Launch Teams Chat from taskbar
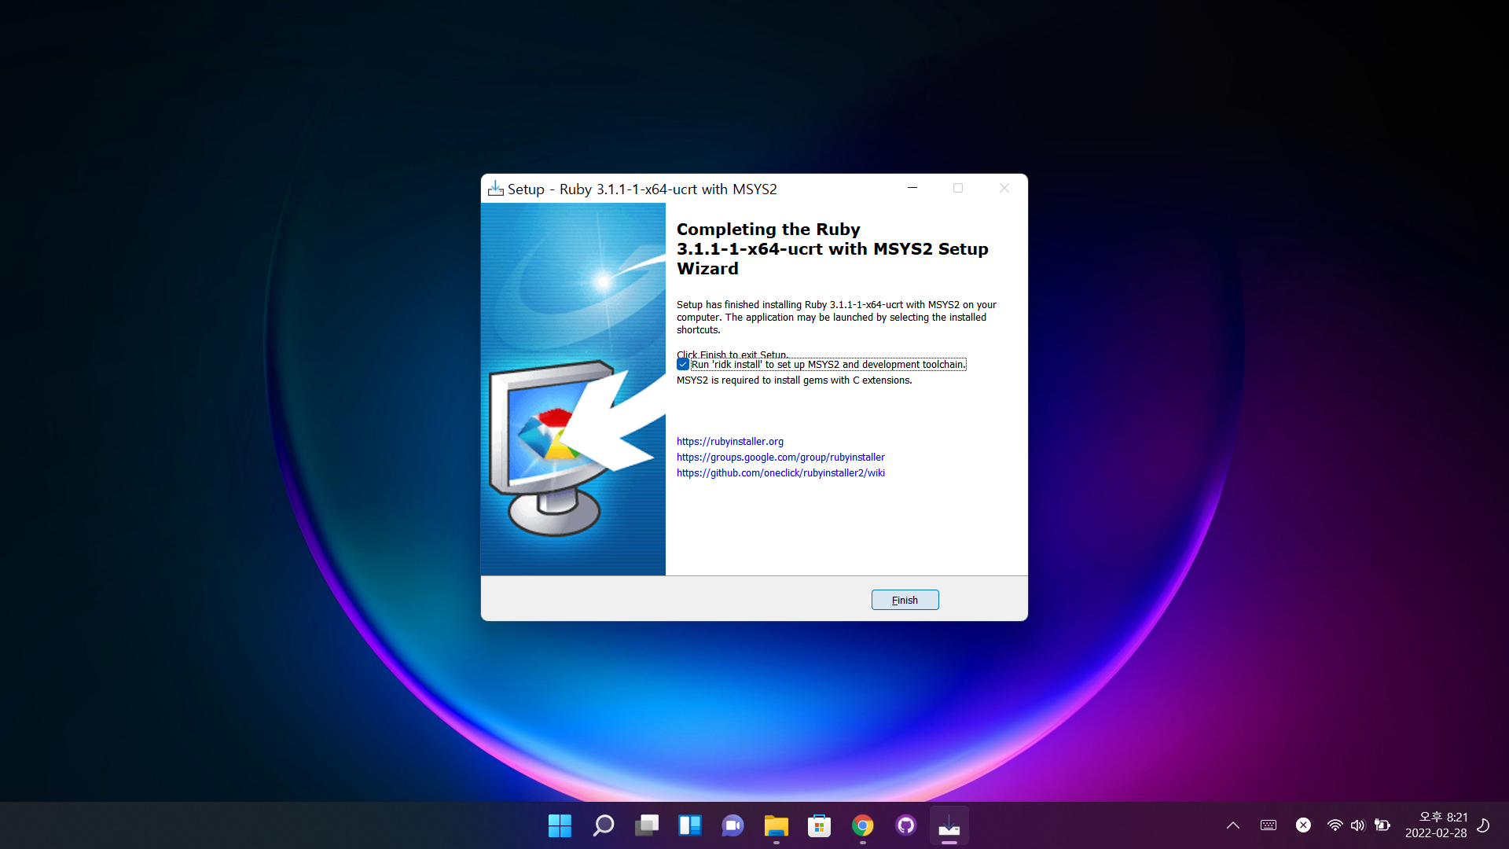This screenshot has width=1509, height=849. click(732, 825)
